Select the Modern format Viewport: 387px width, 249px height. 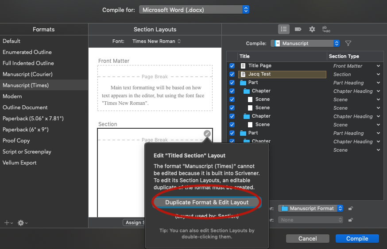tap(44, 96)
